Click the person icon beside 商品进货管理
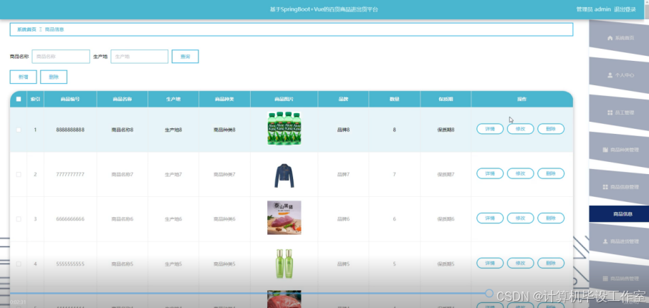 605,241
